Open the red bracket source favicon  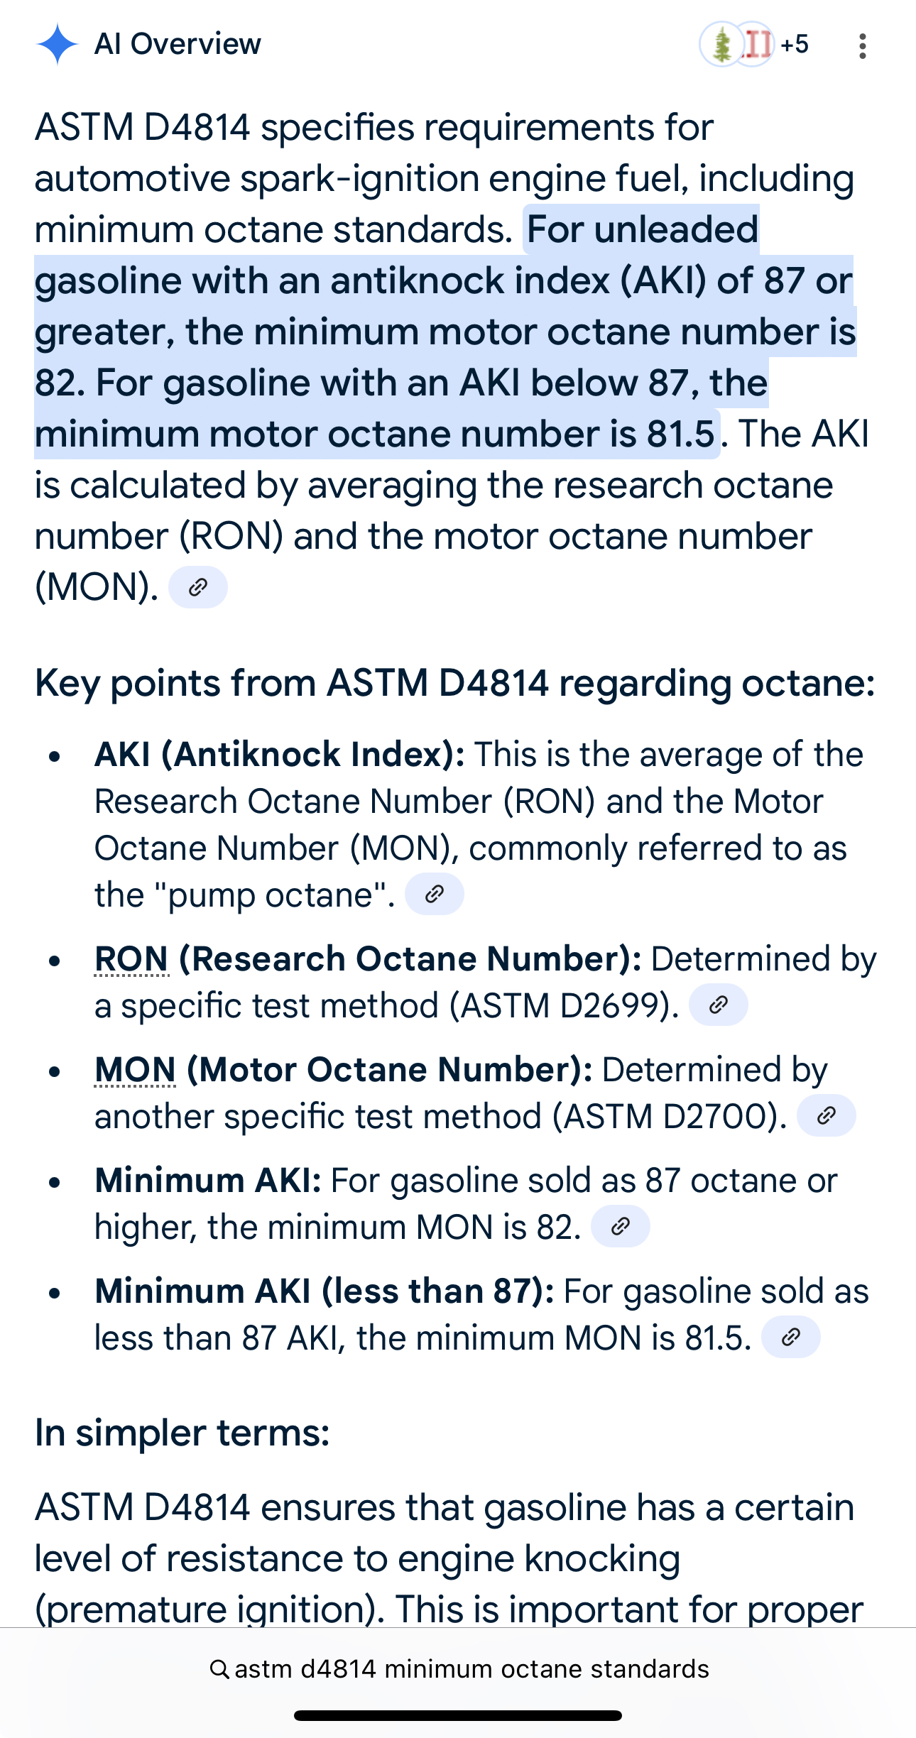(x=754, y=45)
